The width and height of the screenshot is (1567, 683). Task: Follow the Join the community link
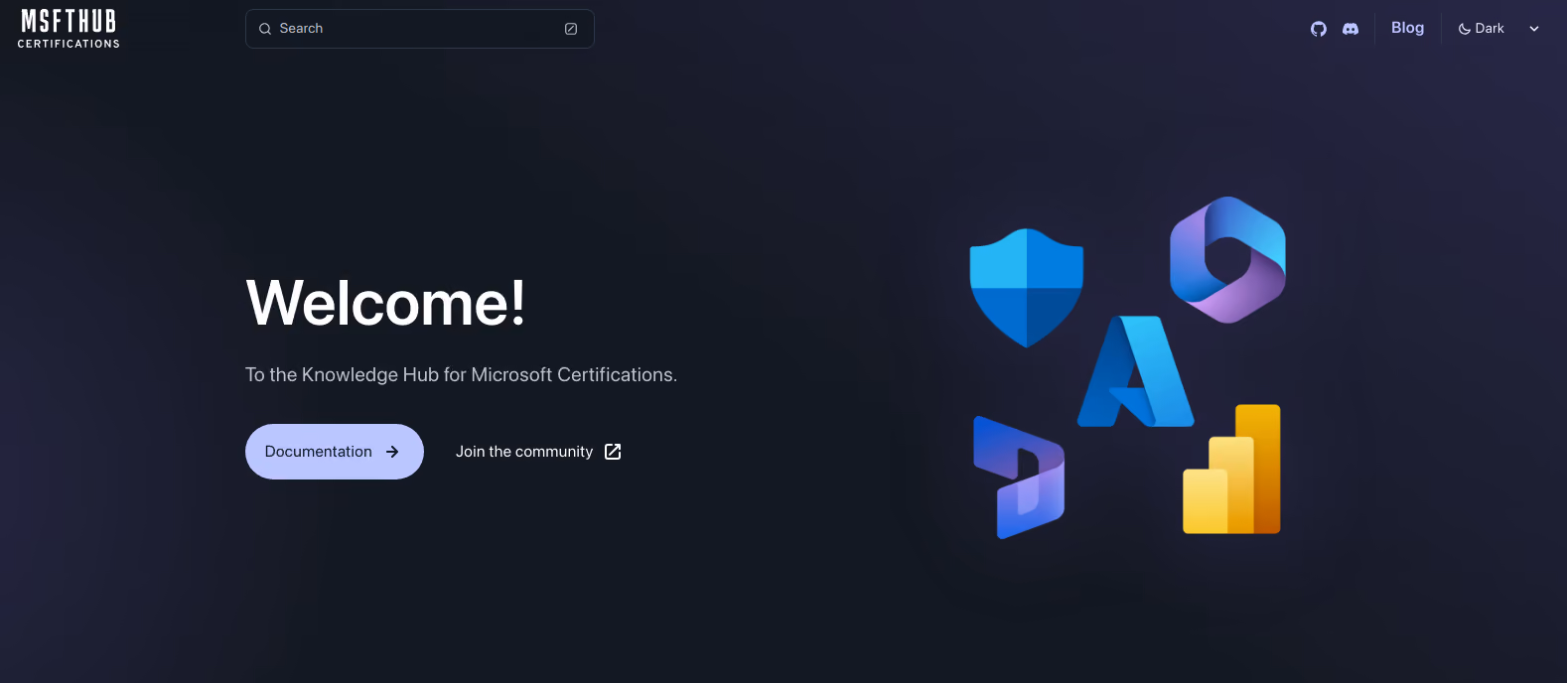click(538, 452)
